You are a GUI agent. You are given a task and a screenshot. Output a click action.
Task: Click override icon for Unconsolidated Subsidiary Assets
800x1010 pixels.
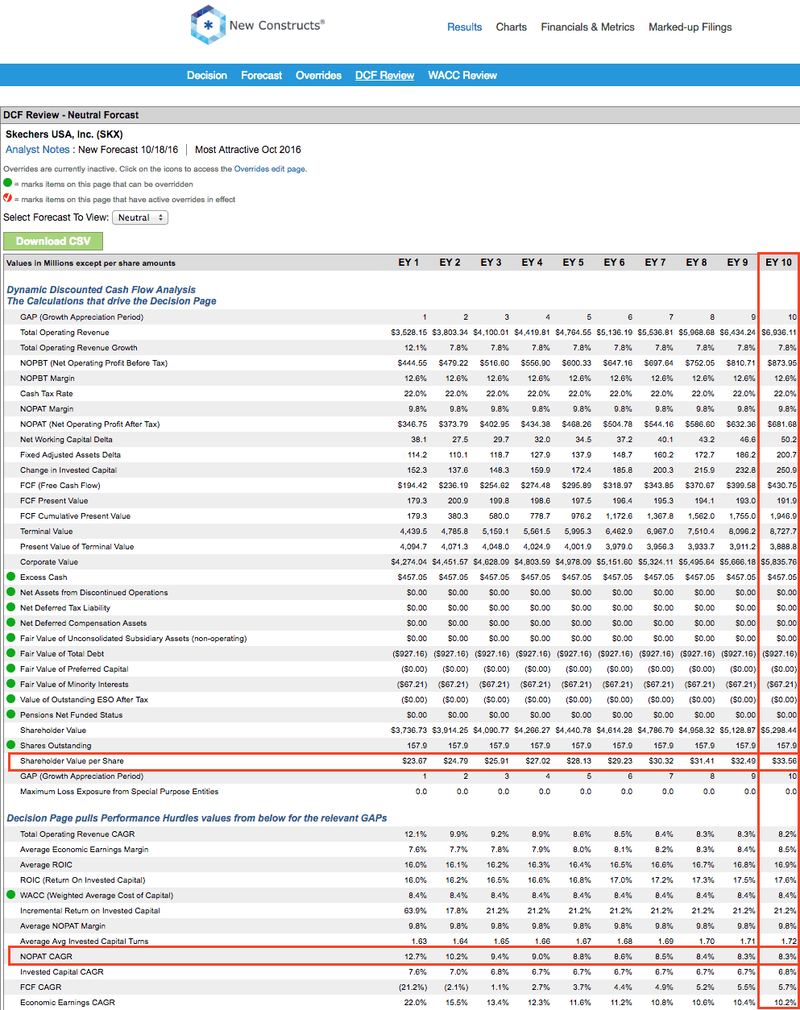click(x=10, y=638)
